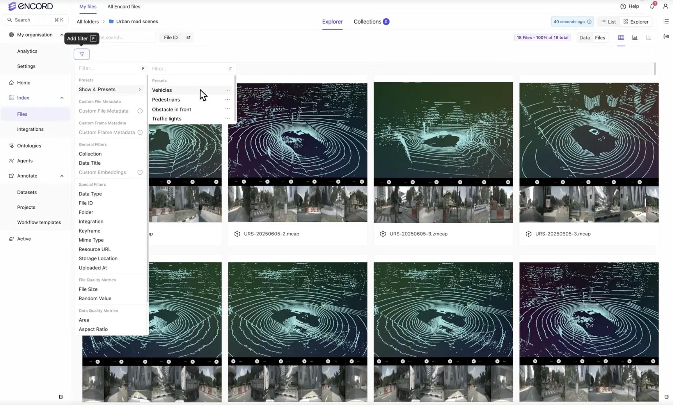Choose the Uploaded At filter
The width and height of the screenshot is (673, 405).
pos(93,268)
